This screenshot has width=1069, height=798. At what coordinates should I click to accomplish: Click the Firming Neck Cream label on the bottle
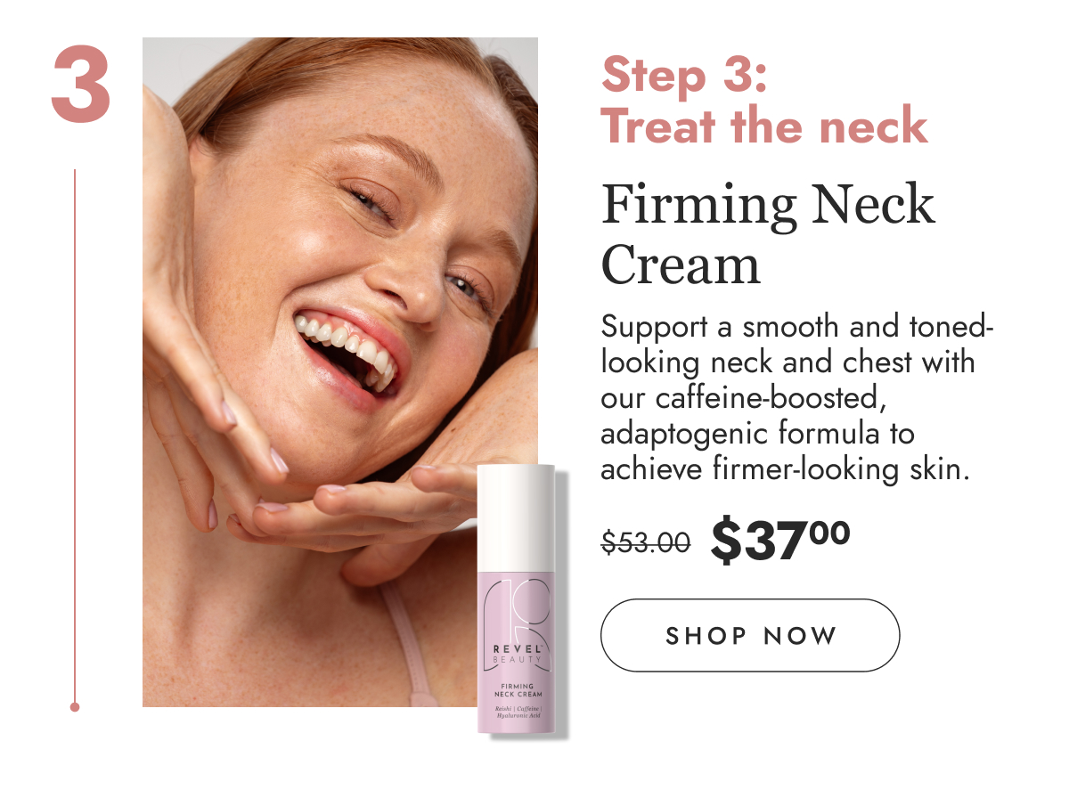517,689
